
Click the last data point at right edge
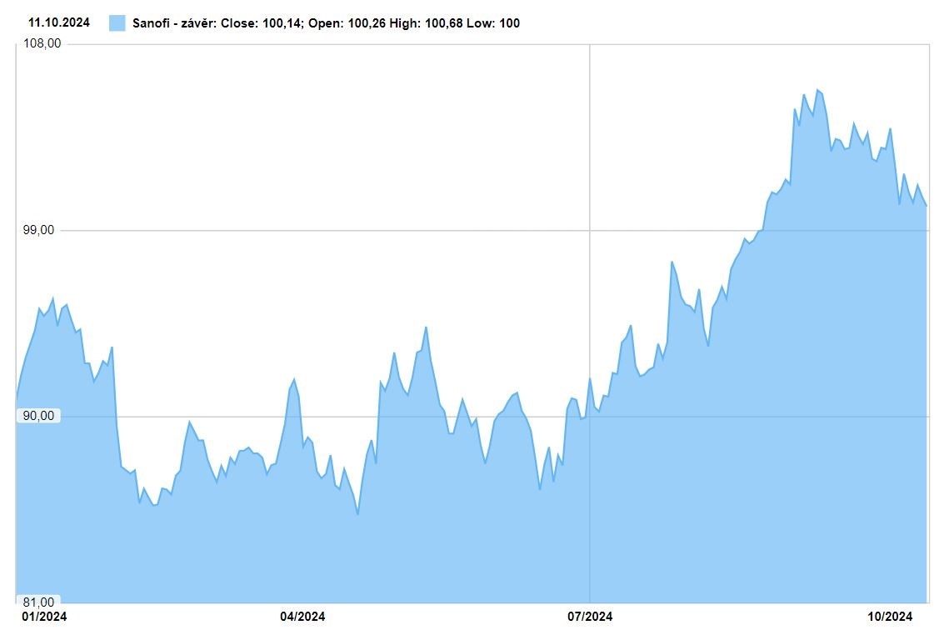point(927,206)
